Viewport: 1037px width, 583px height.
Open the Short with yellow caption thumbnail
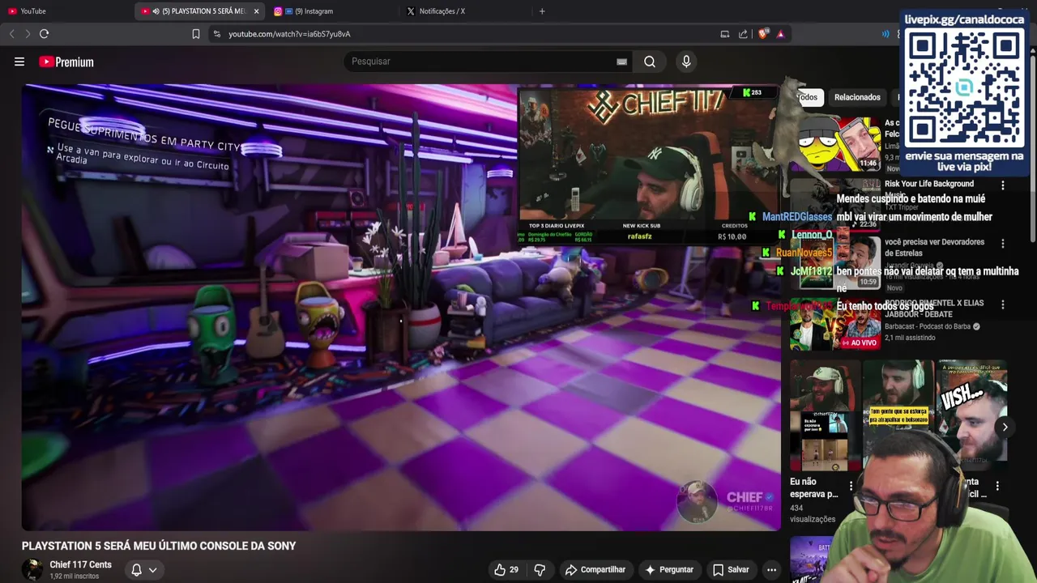[898, 415]
